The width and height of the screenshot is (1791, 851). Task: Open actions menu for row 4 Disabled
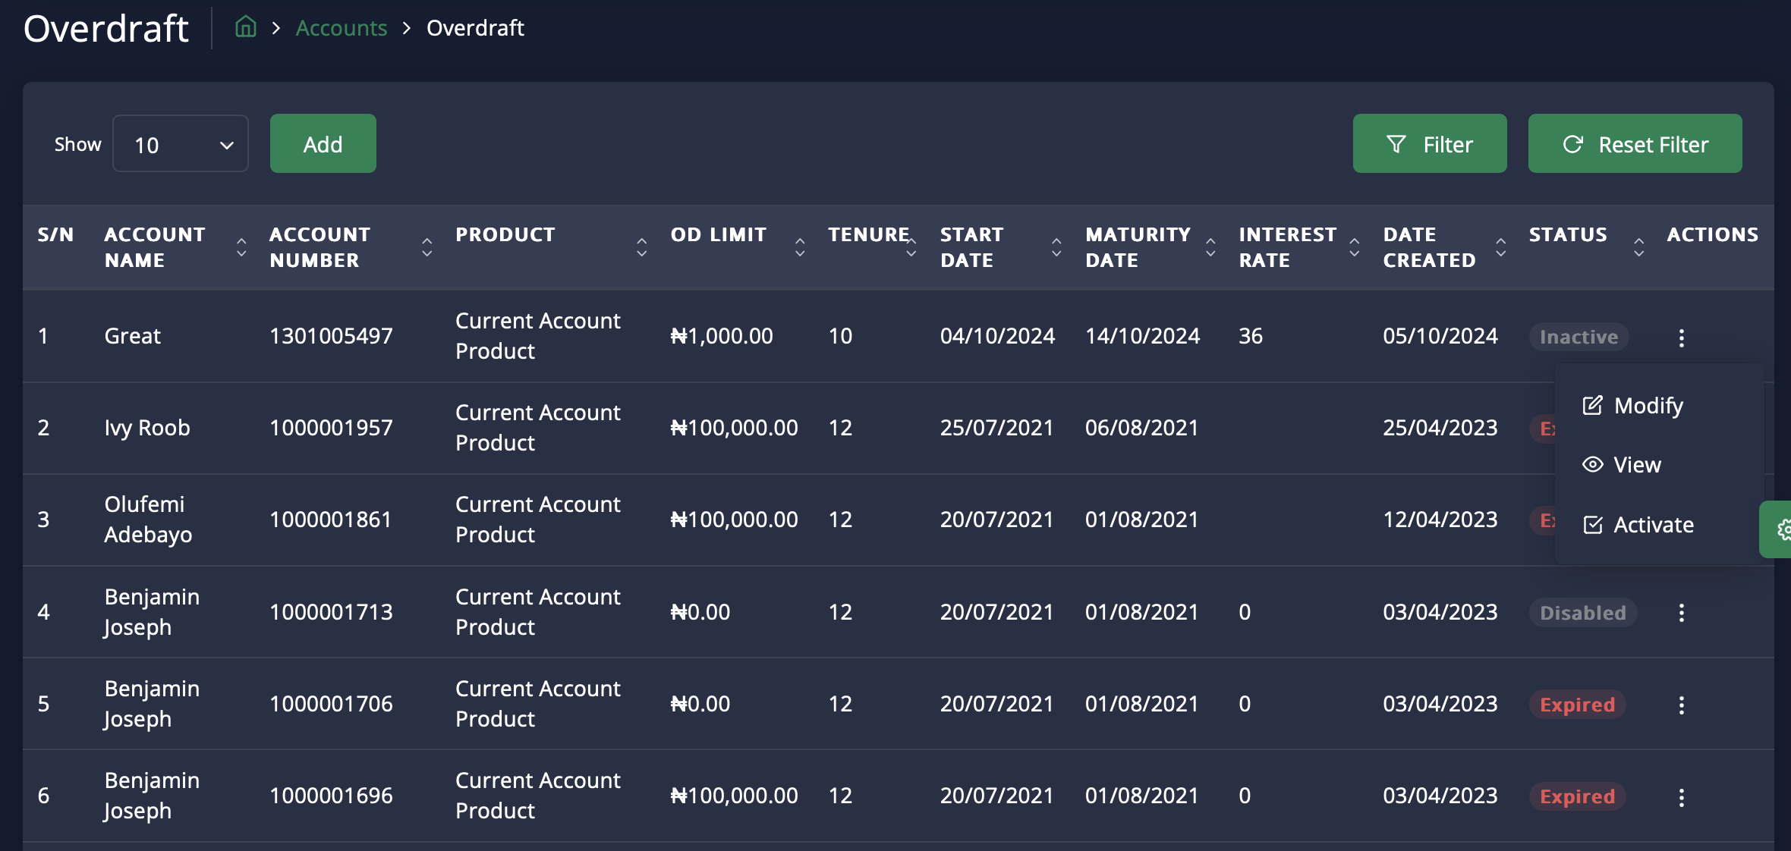tap(1681, 613)
